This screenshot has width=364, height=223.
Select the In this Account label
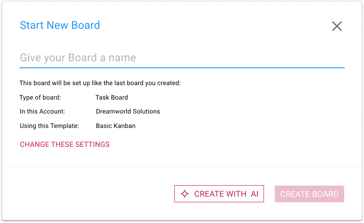pyautogui.click(x=42, y=111)
